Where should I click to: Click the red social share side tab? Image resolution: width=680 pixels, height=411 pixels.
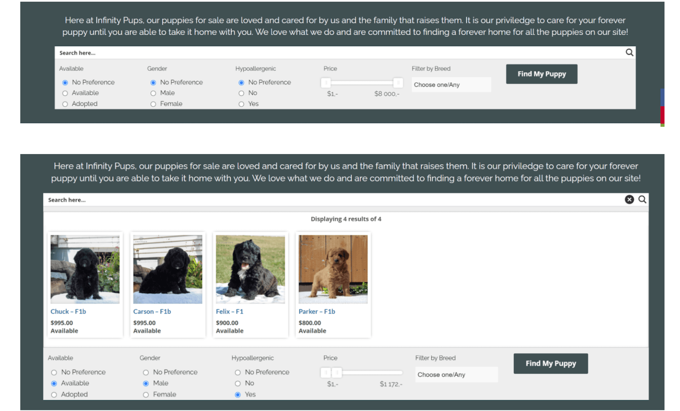tap(662, 115)
